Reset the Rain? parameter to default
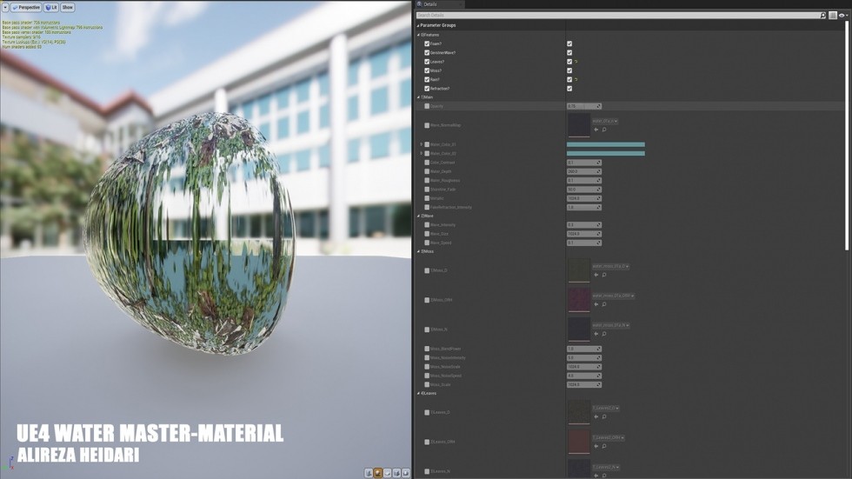 [x=576, y=80]
